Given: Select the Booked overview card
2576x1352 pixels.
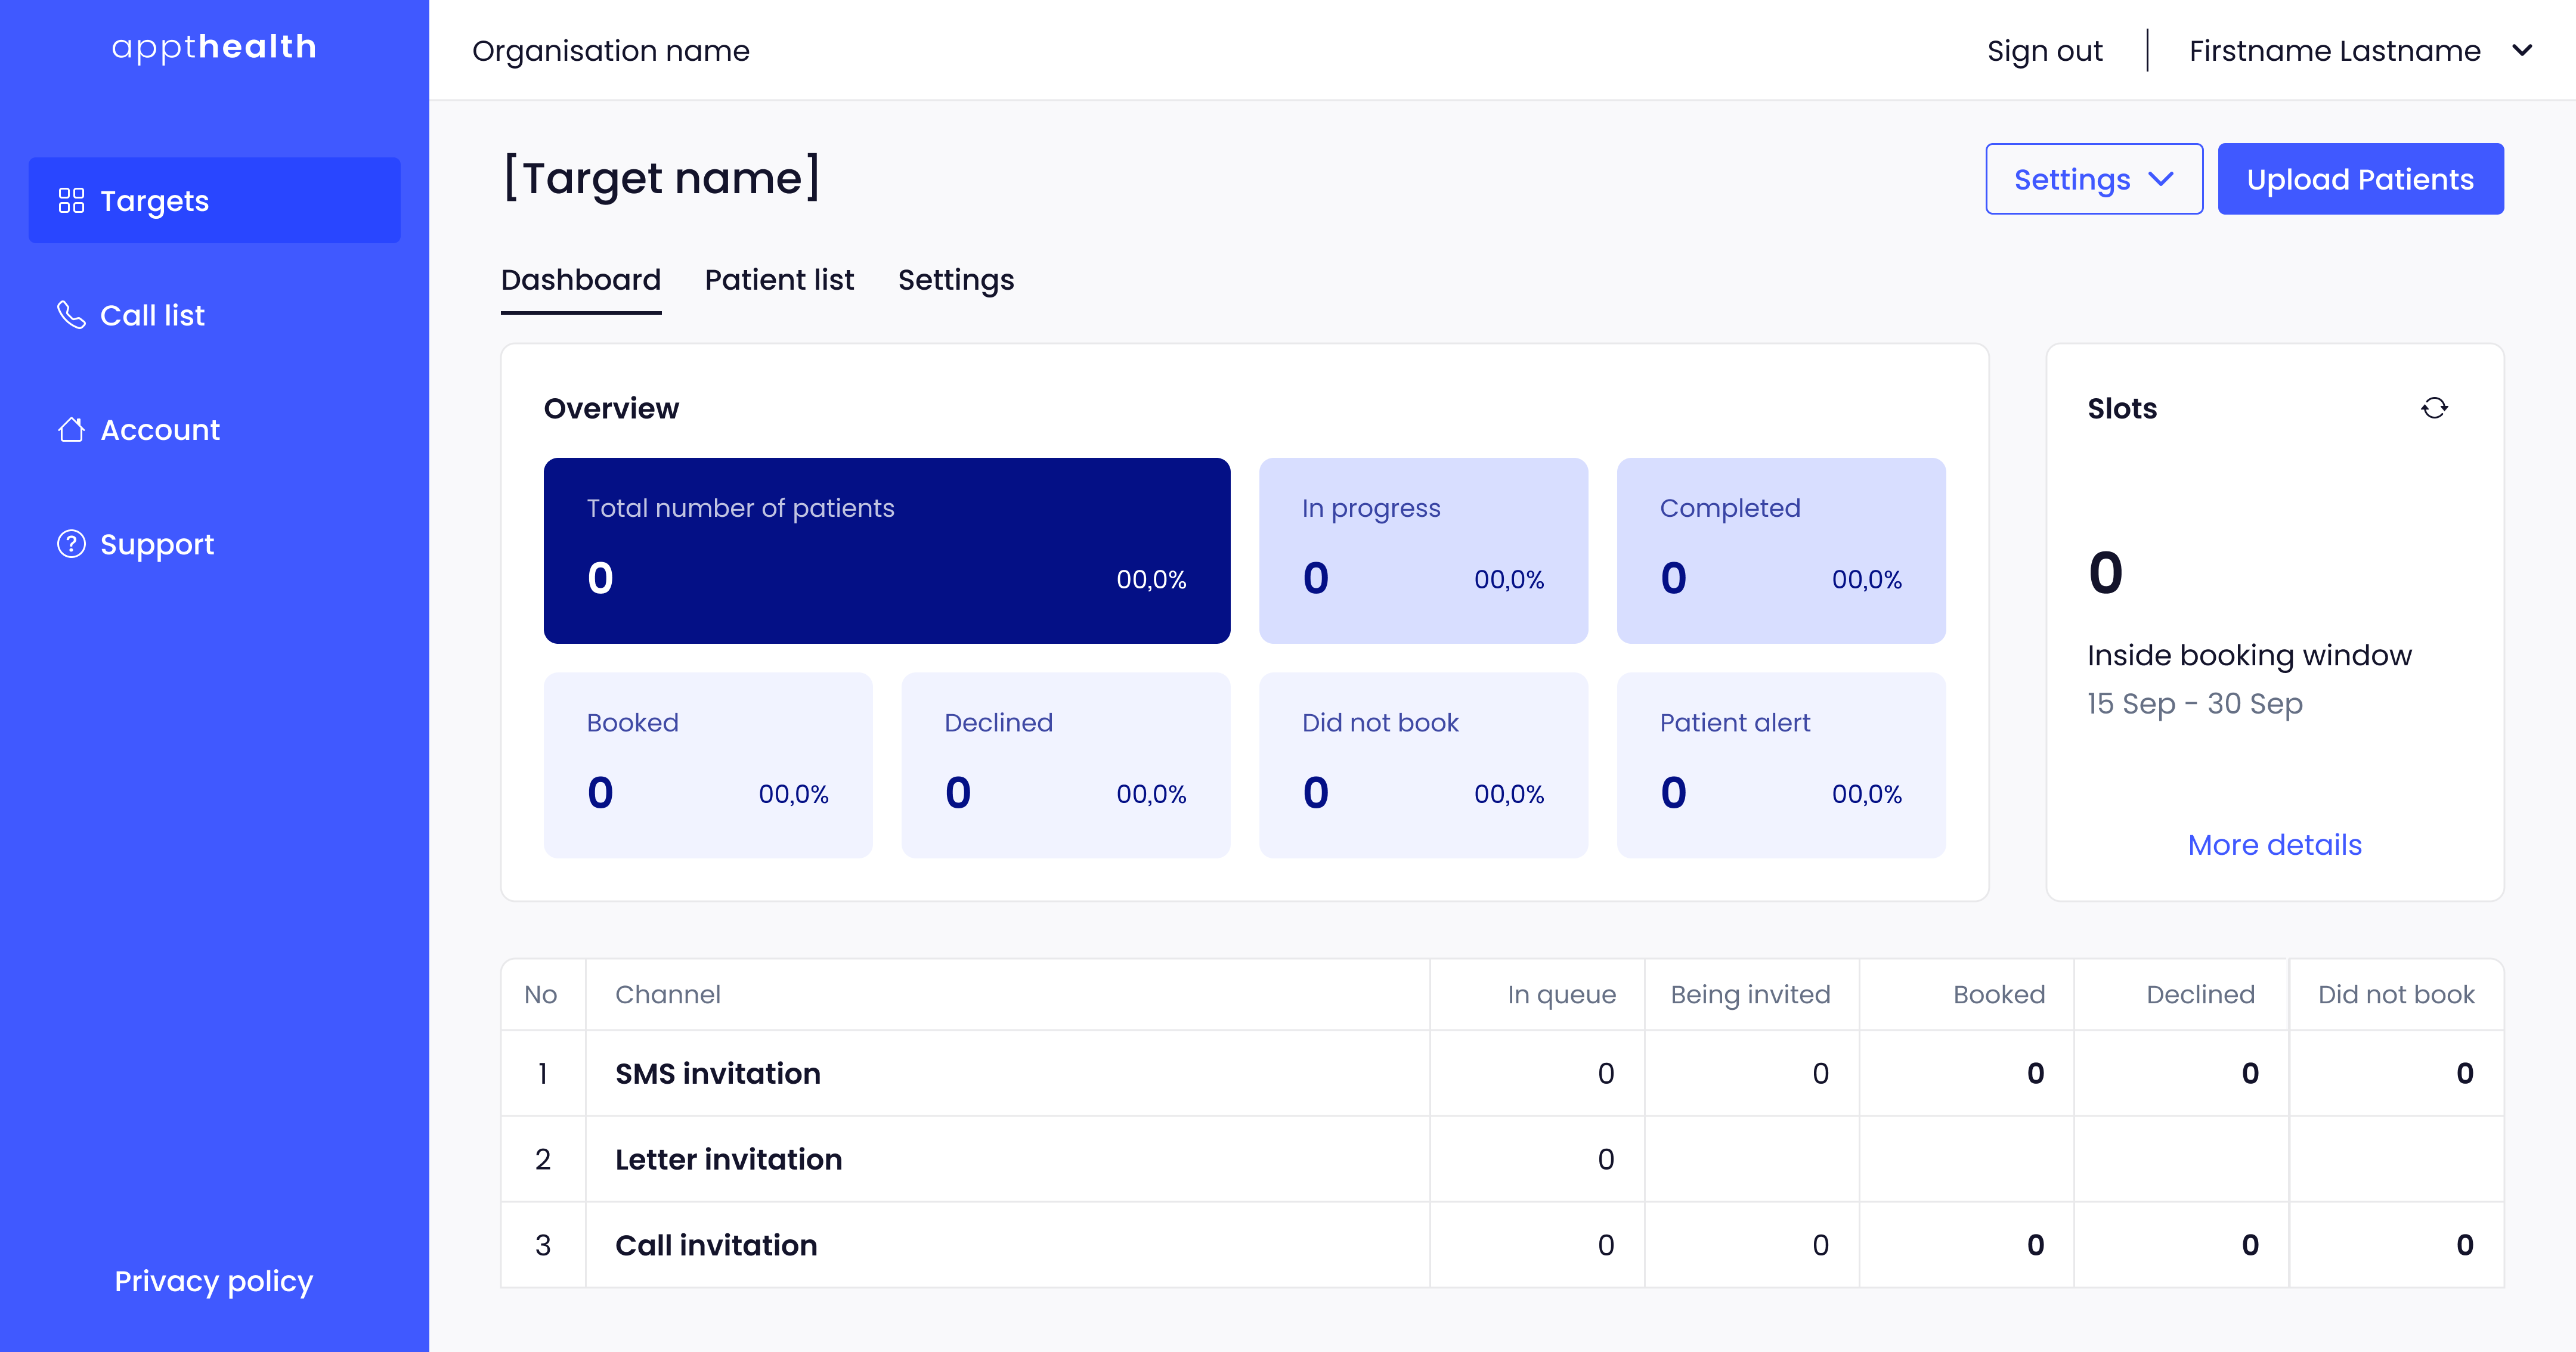Looking at the screenshot, I should click(708, 765).
